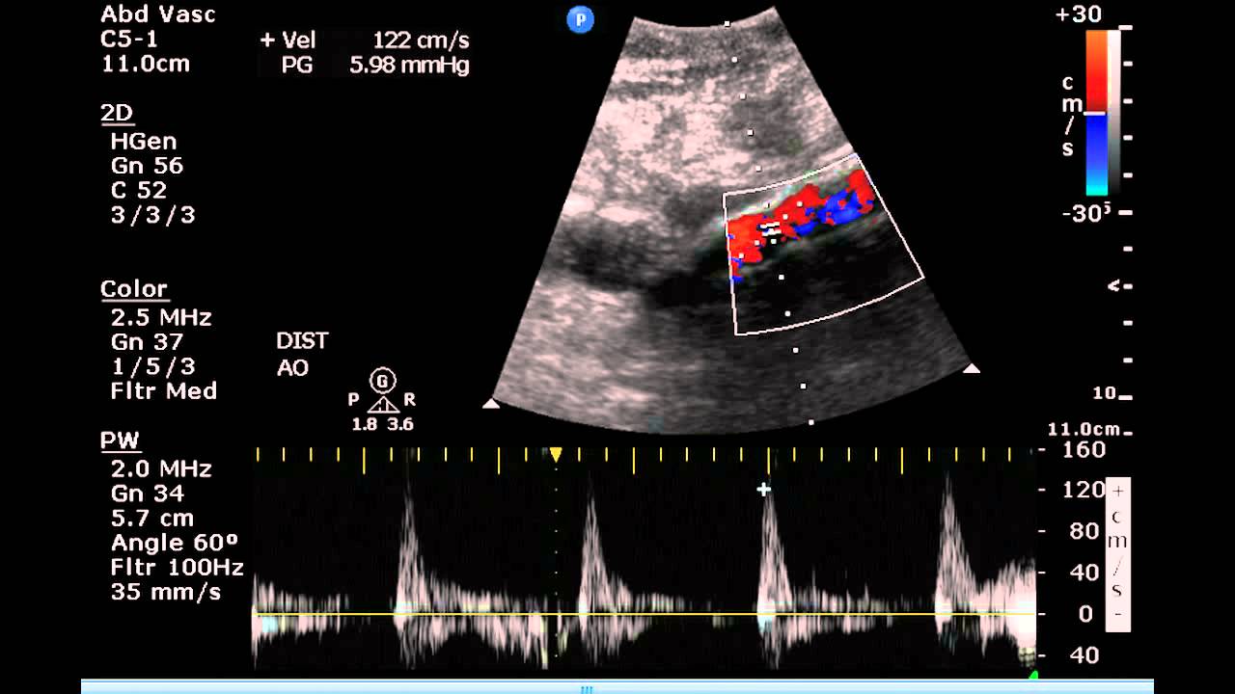Click the yellow triangle timeline marker
The width and height of the screenshot is (1235, 694).
(556, 453)
